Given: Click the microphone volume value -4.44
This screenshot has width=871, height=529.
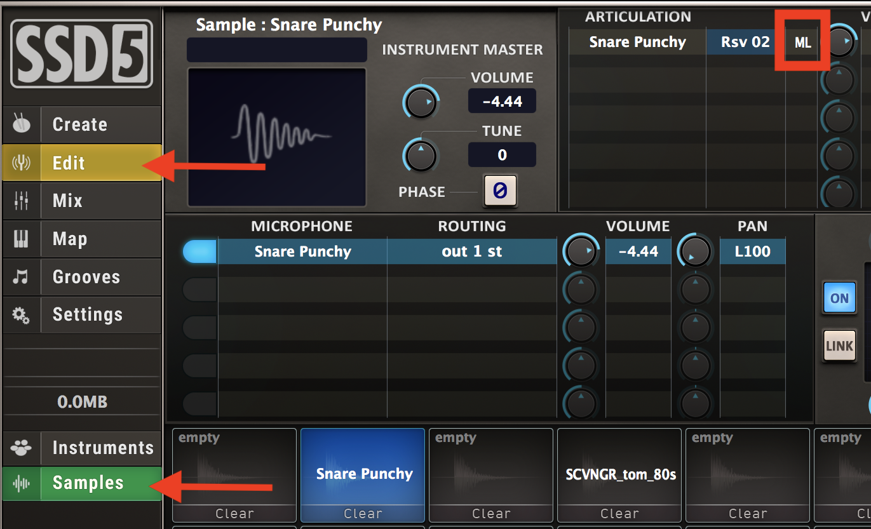Looking at the screenshot, I should [x=638, y=251].
